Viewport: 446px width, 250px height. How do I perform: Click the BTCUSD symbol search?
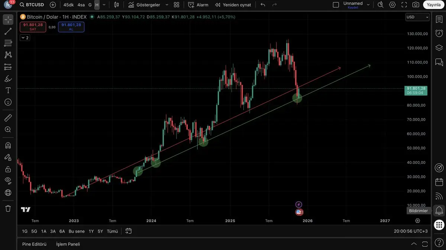pyautogui.click(x=32, y=5)
